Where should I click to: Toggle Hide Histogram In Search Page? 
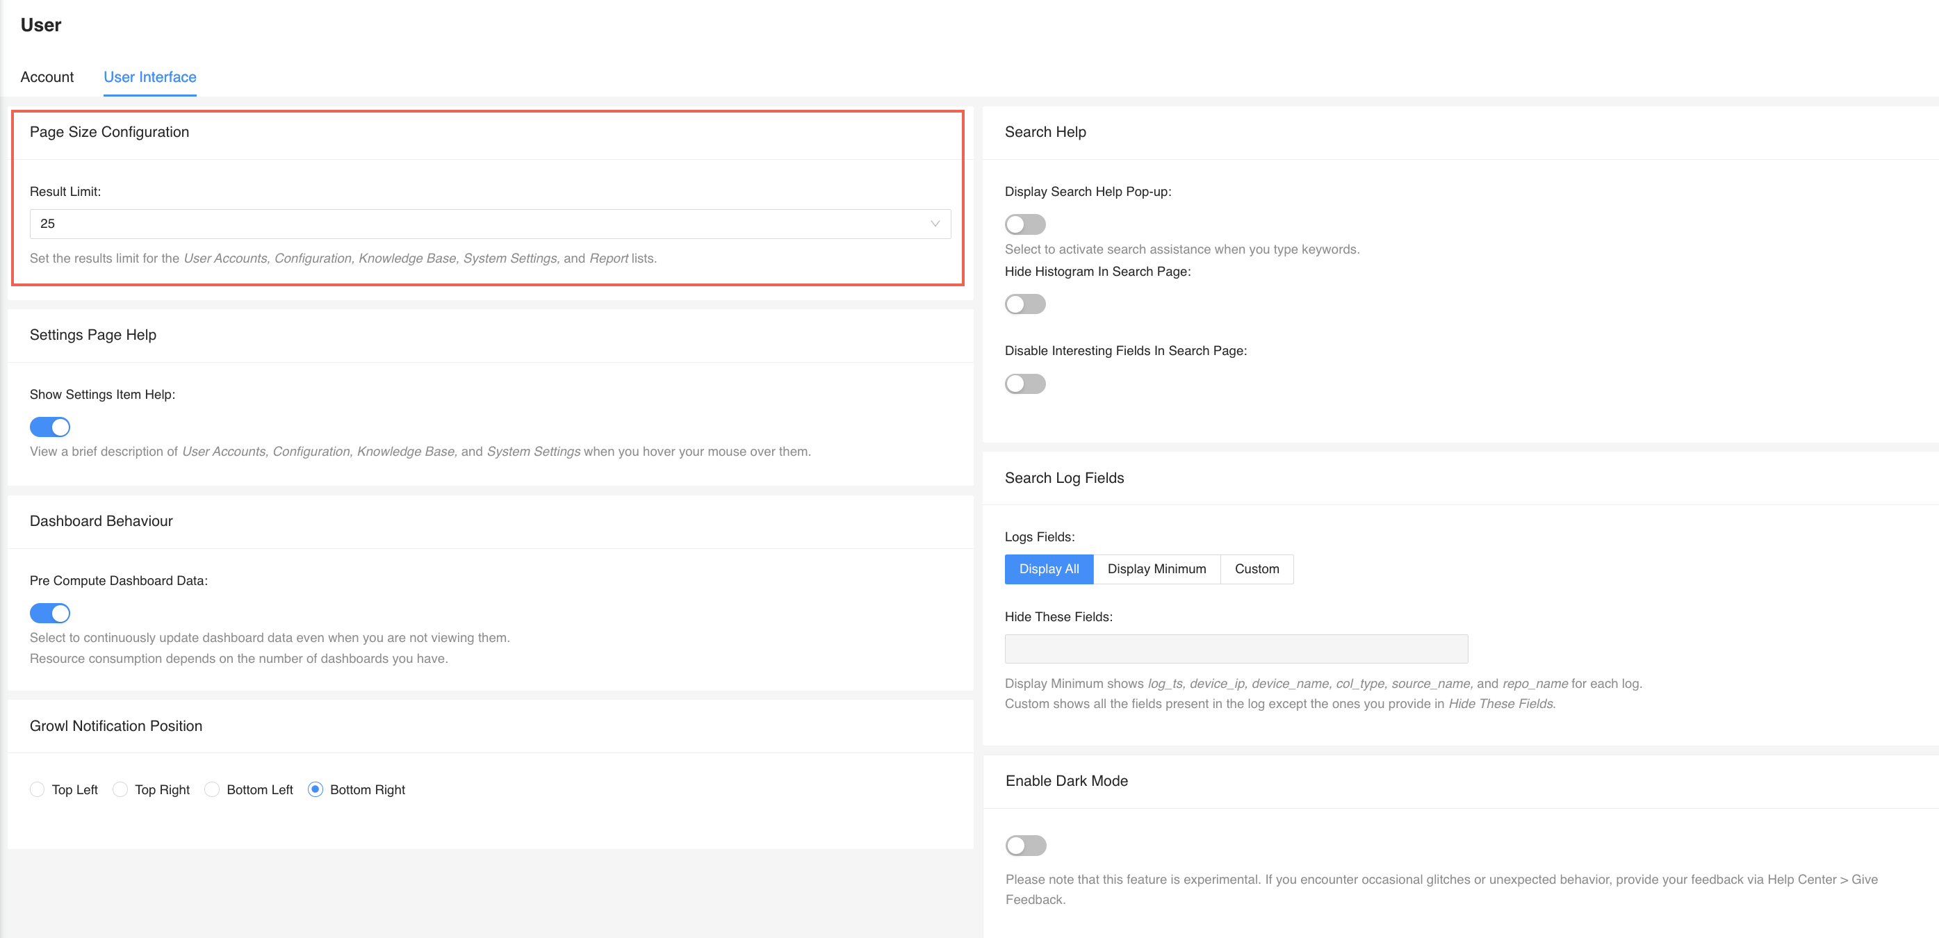click(1024, 304)
